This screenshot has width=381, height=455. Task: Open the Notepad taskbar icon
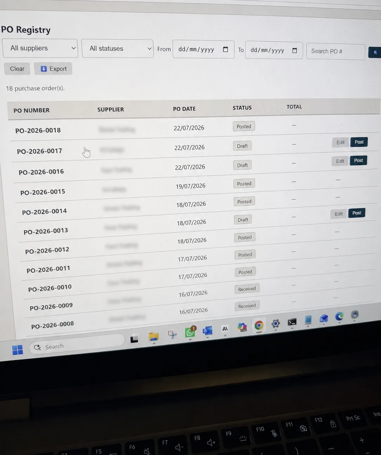tap(308, 320)
